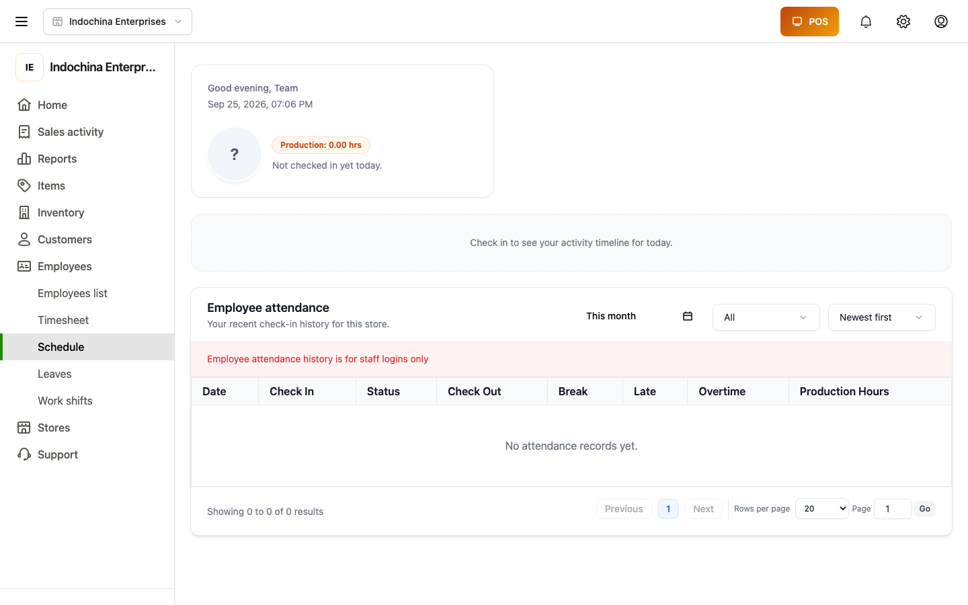Click the Date column header
Image resolution: width=968 pixels, height=605 pixels.
pyautogui.click(x=225, y=391)
